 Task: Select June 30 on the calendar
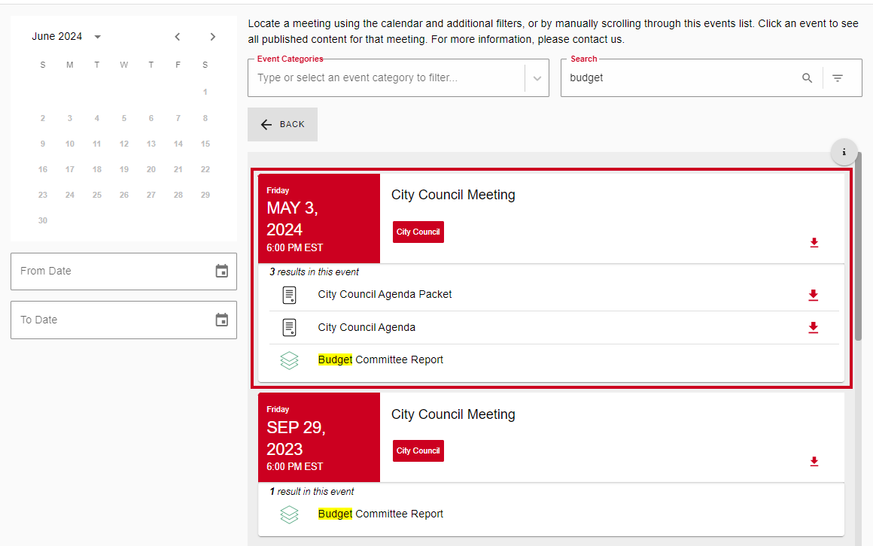pyautogui.click(x=43, y=220)
